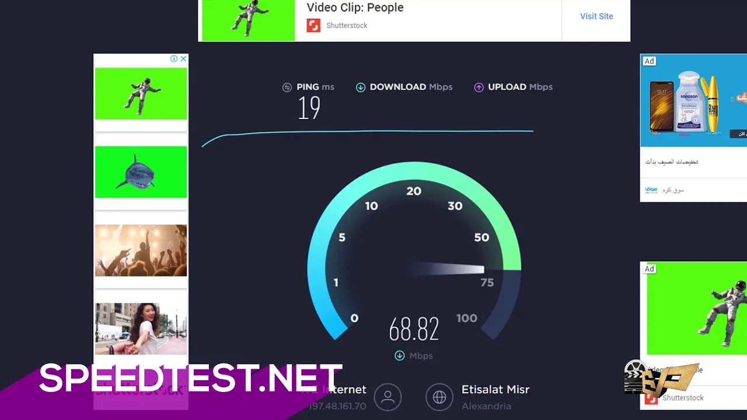Click the speedometer gauge needle
Image resolution: width=747 pixels, height=420 pixels.
446,269
